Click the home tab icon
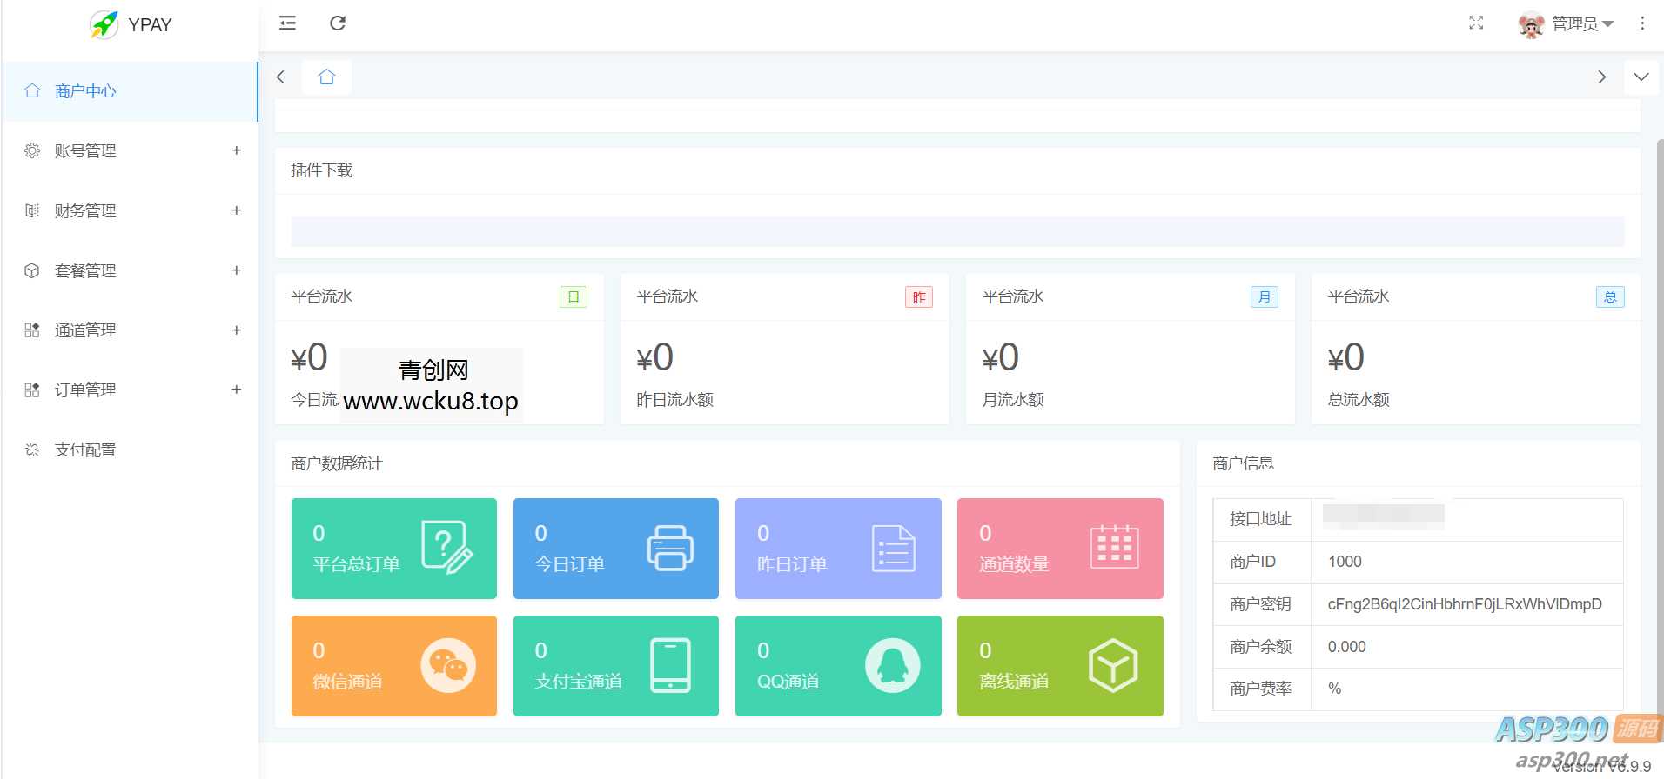This screenshot has height=779, width=1664. (326, 77)
